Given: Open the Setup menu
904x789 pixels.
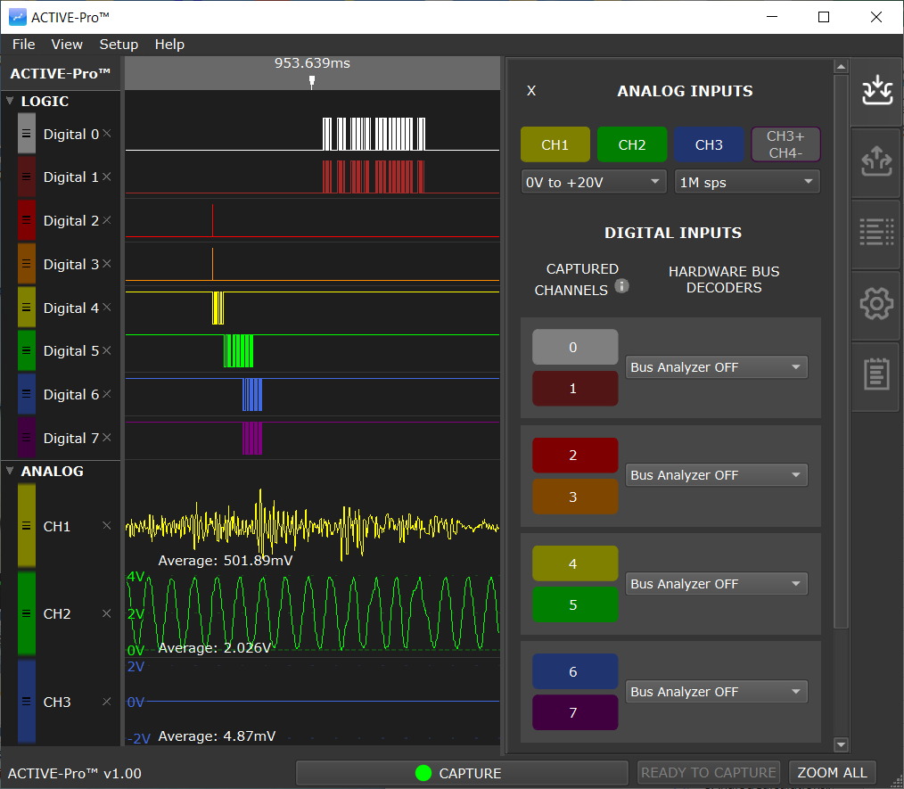Looking at the screenshot, I should [119, 44].
